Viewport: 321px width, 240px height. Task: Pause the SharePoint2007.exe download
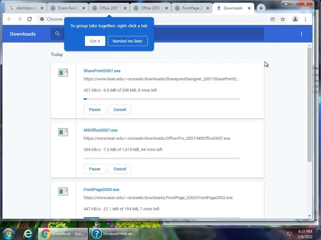95,110
